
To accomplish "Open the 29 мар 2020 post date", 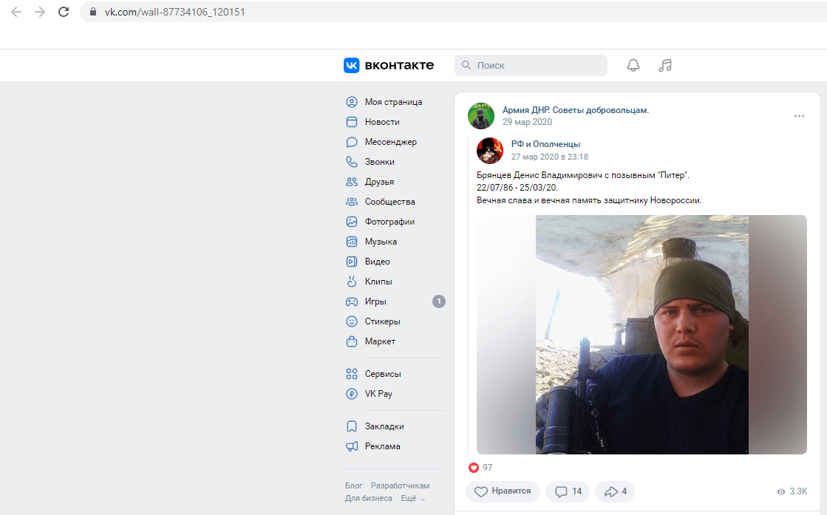I will pos(527,122).
